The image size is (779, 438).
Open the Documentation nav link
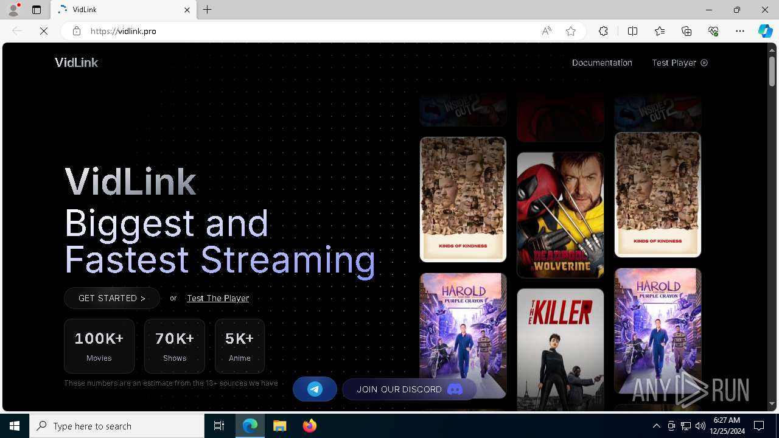pos(602,63)
